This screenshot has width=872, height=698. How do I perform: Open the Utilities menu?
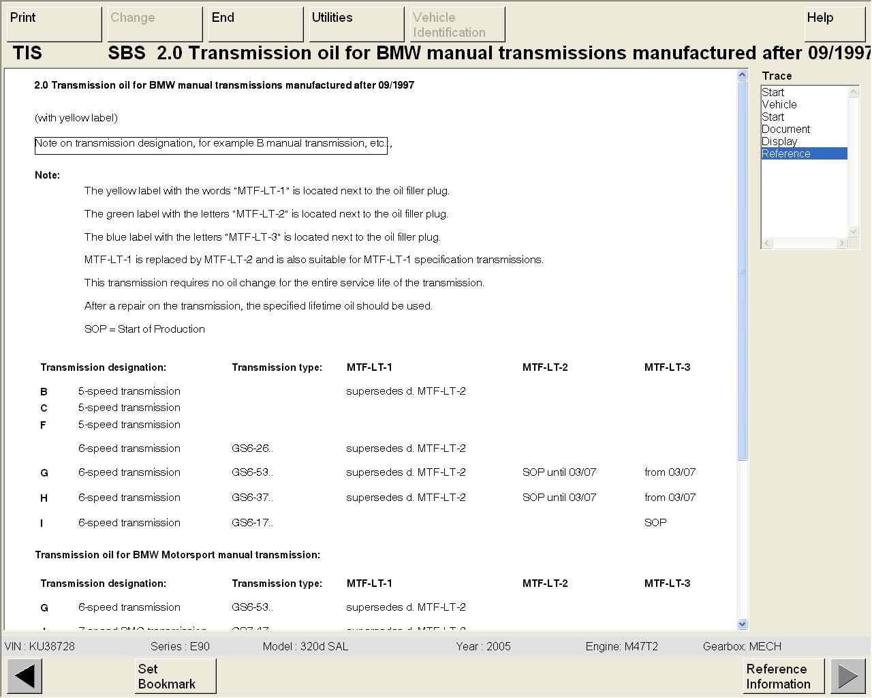click(x=356, y=24)
